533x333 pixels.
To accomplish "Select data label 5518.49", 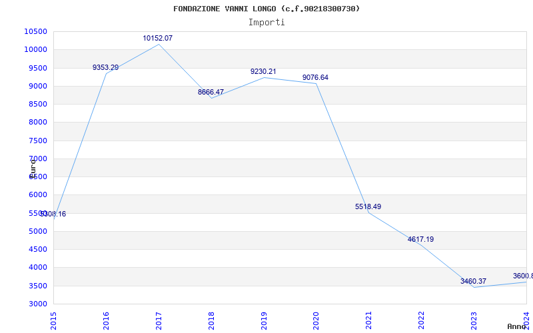I will (x=368, y=206).
